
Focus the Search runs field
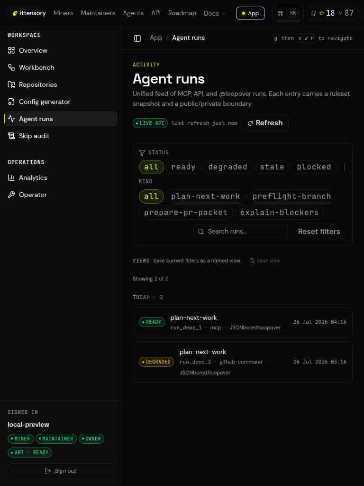point(241,232)
